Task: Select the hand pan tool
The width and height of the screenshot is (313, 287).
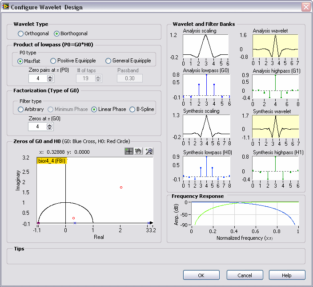Action: pos(139,151)
